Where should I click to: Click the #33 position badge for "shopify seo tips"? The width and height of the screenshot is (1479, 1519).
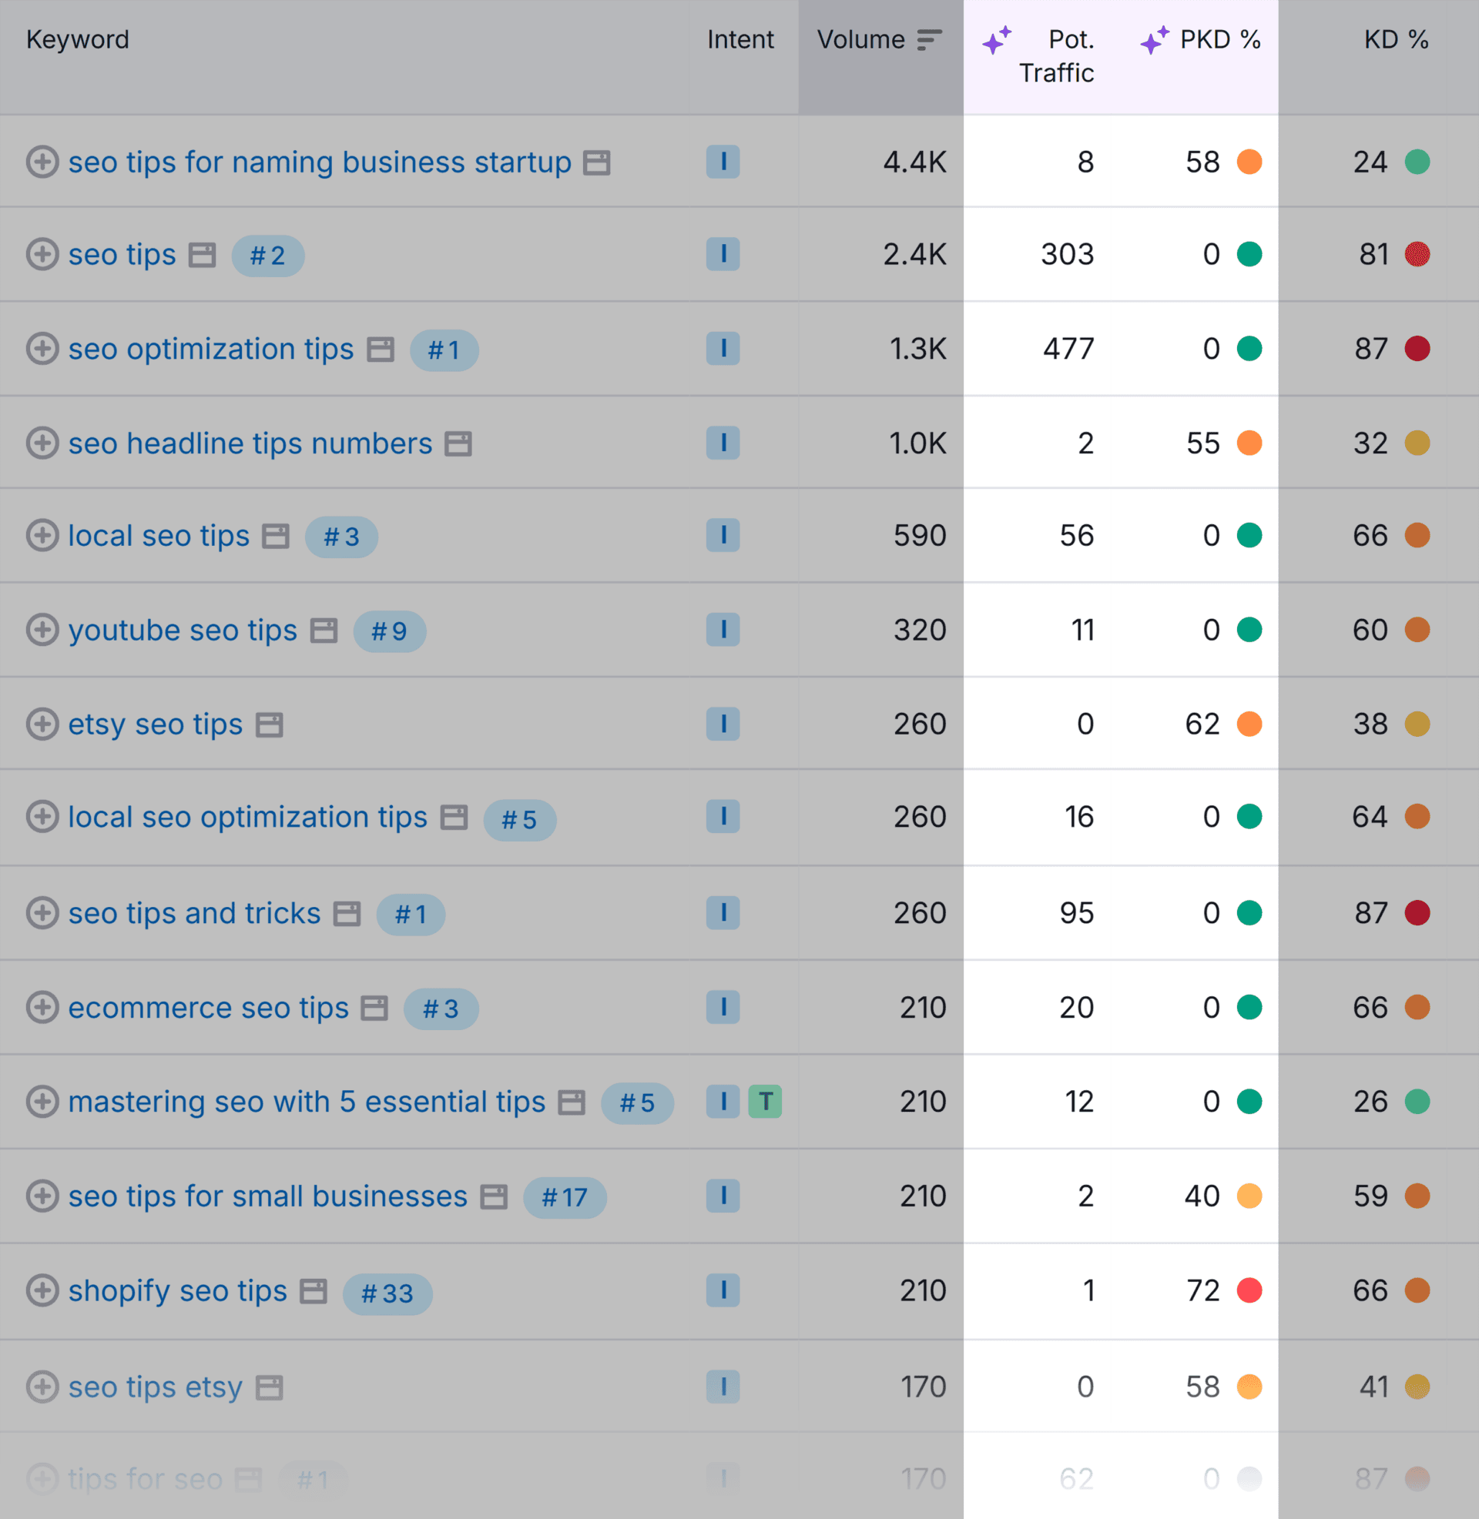pyautogui.click(x=386, y=1293)
